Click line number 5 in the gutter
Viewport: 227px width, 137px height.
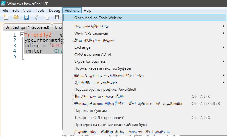tap(15, 56)
